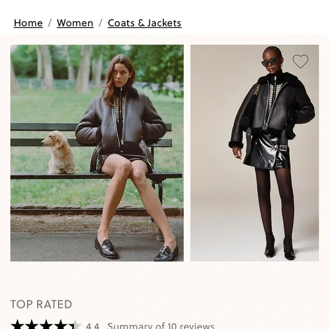
Task: Go to the Home breadcrumb link
Action: click(x=28, y=23)
